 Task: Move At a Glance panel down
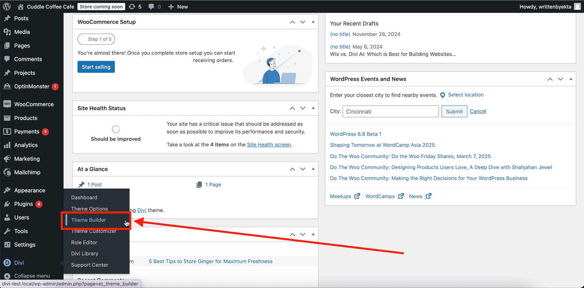click(303, 169)
